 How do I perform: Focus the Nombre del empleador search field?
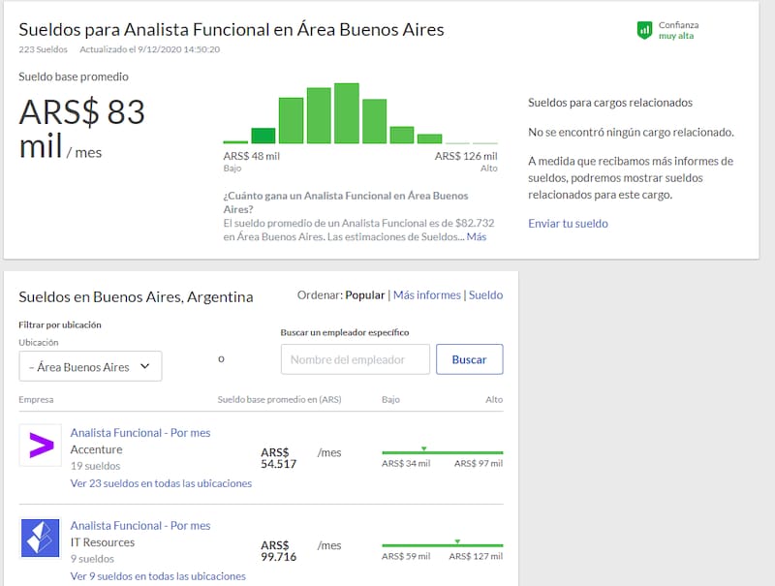click(x=356, y=359)
